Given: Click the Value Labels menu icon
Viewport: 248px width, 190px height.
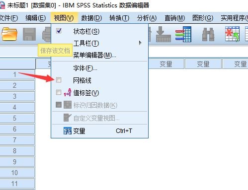Looking at the screenshot, I should click(68, 93).
